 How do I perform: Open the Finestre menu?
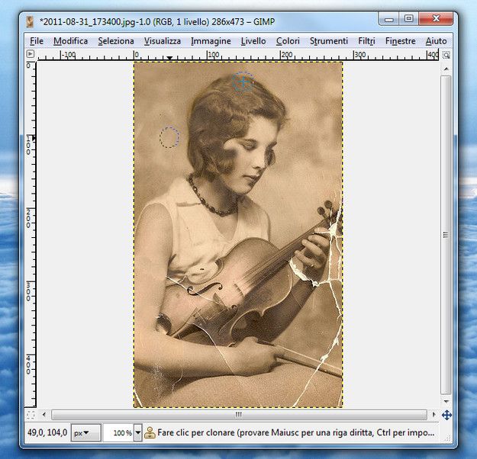(401, 41)
